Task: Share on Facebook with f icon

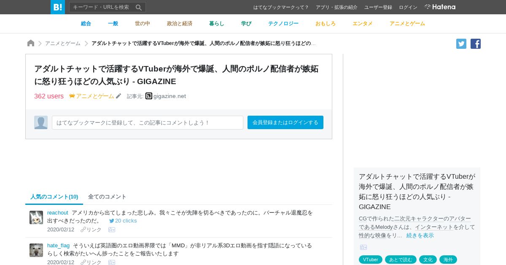Action: tap(476, 44)
